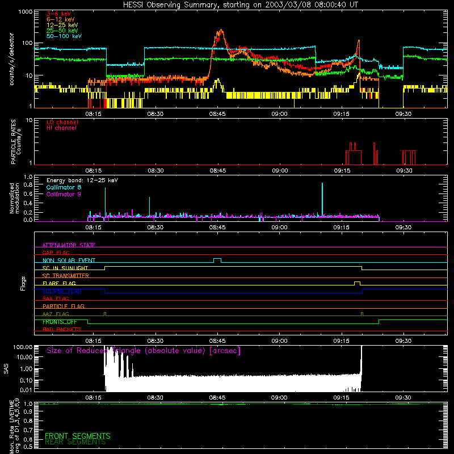Click '09:30' under the modulation panel
Screen dimensions: 454x454
coord(403,228)
